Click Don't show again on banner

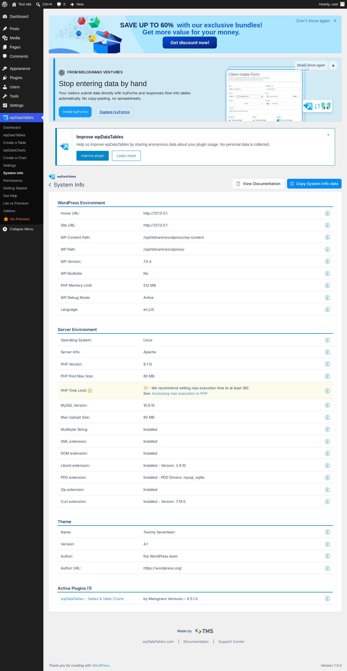click(x=313, y=21)
